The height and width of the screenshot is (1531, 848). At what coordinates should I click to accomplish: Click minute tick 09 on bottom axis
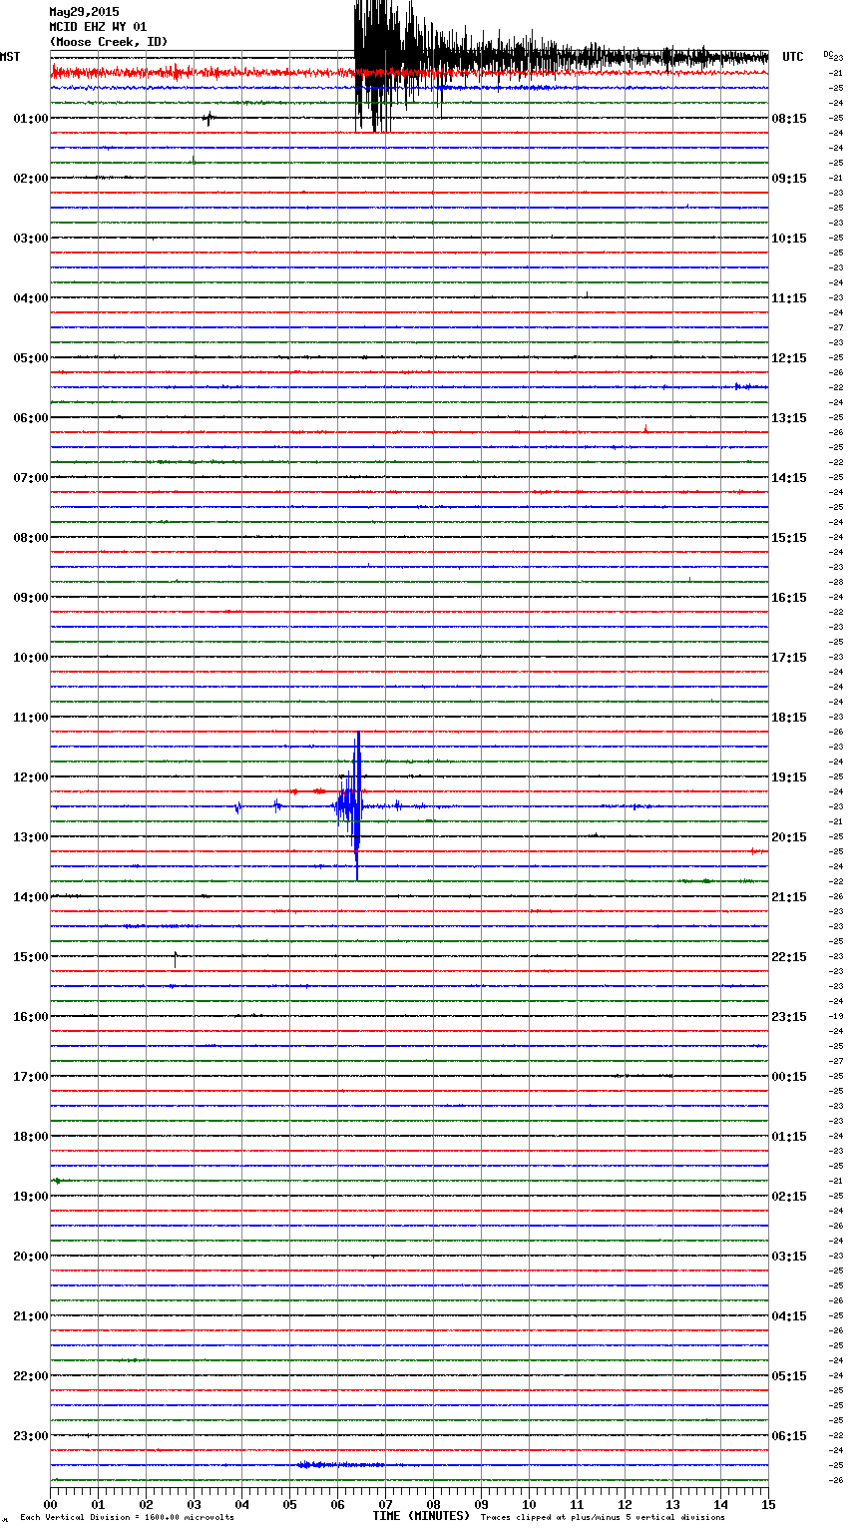481,1504
